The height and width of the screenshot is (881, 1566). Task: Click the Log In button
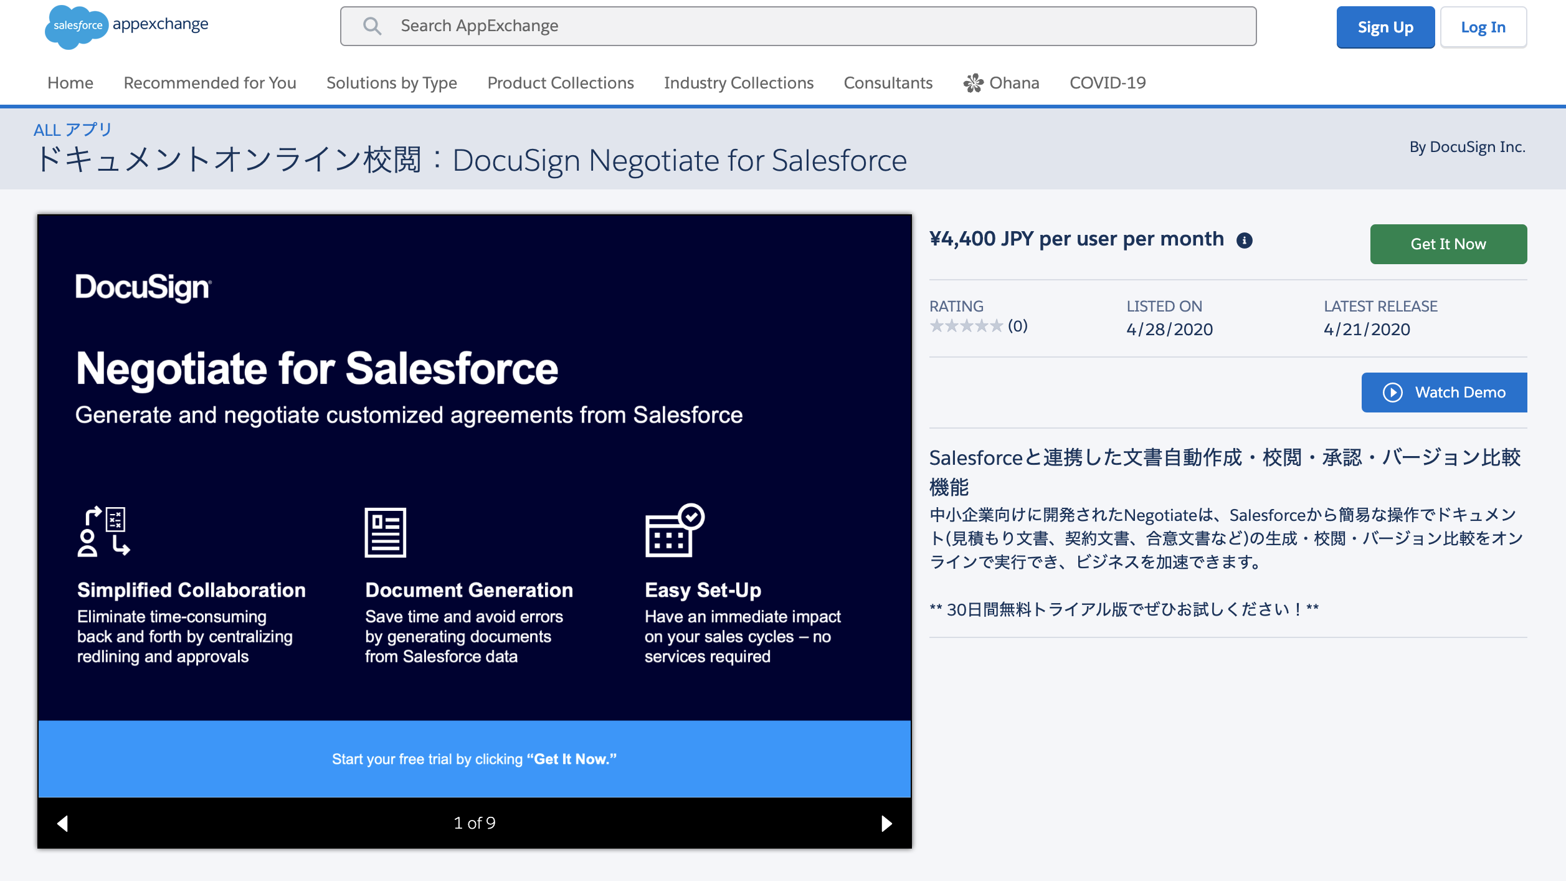1483,27
